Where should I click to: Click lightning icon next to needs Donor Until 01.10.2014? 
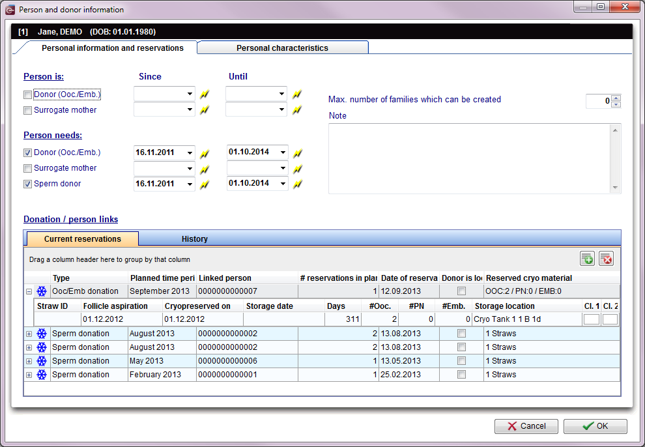[x=297, y=153]
